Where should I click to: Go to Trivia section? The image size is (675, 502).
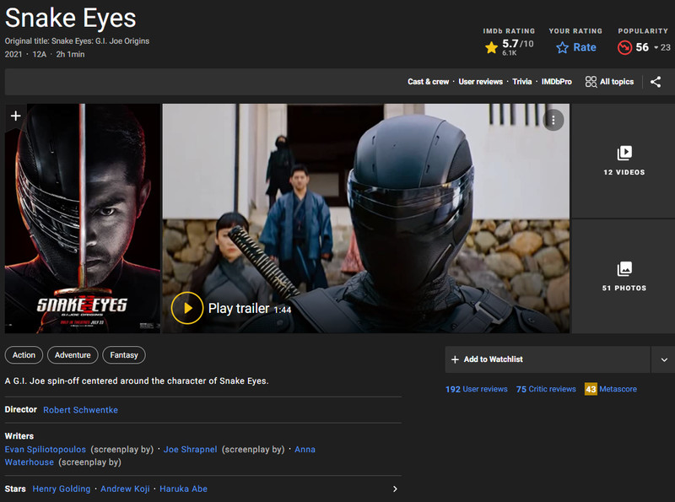pyautogui.click(x=521, y=82)
